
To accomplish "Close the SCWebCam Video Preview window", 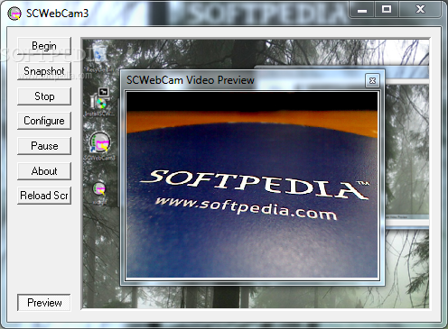I will click(372, 81).
